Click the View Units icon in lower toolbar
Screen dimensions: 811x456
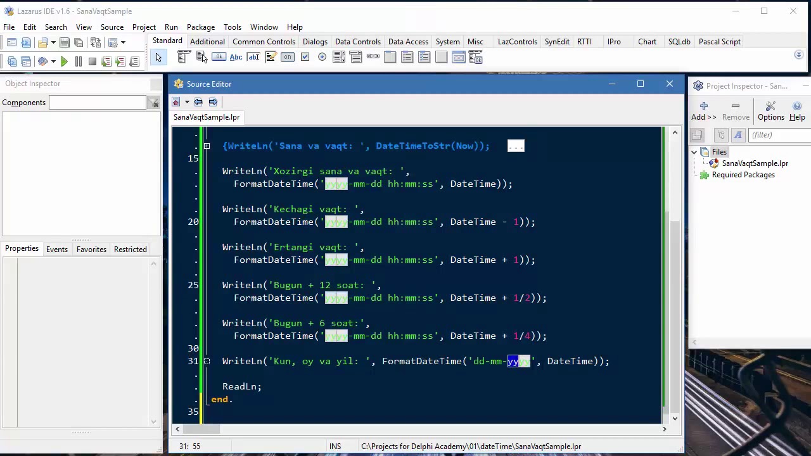point(12,61)
